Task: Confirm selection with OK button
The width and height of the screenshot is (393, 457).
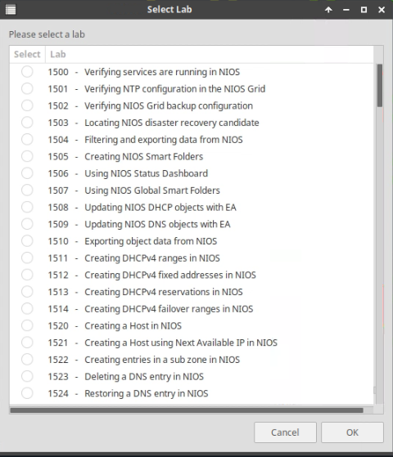Action: click(352, 432)
